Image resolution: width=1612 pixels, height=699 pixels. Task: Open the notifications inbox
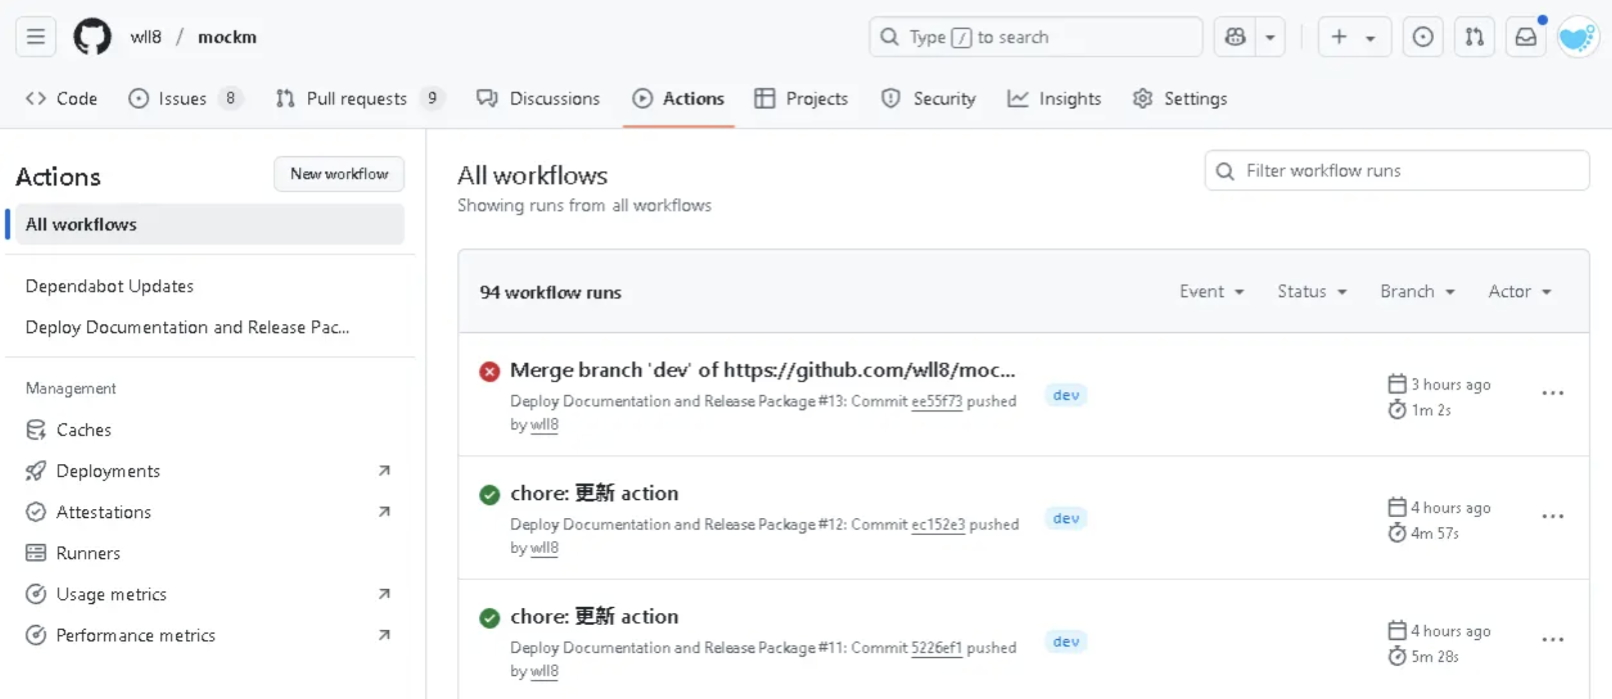(x=1526, y=37)
